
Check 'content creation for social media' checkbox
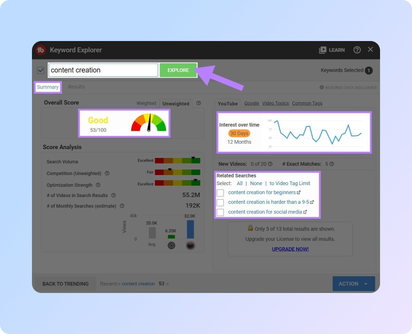220,212
